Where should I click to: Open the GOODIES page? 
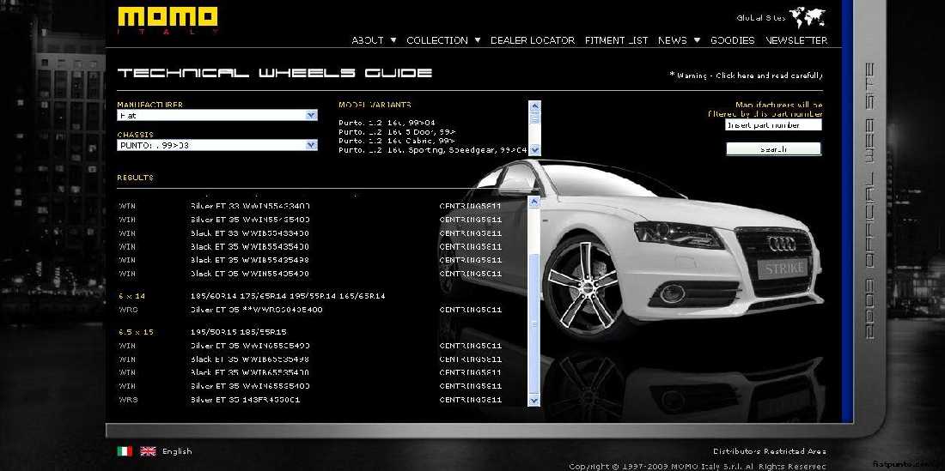click(732, 40)
